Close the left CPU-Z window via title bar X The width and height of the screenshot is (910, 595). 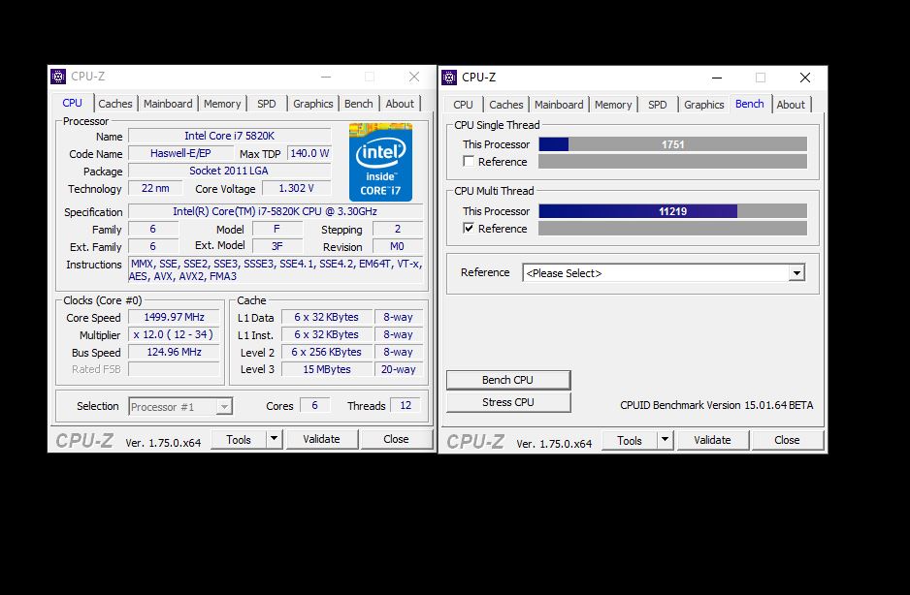[x=414, y=77]
